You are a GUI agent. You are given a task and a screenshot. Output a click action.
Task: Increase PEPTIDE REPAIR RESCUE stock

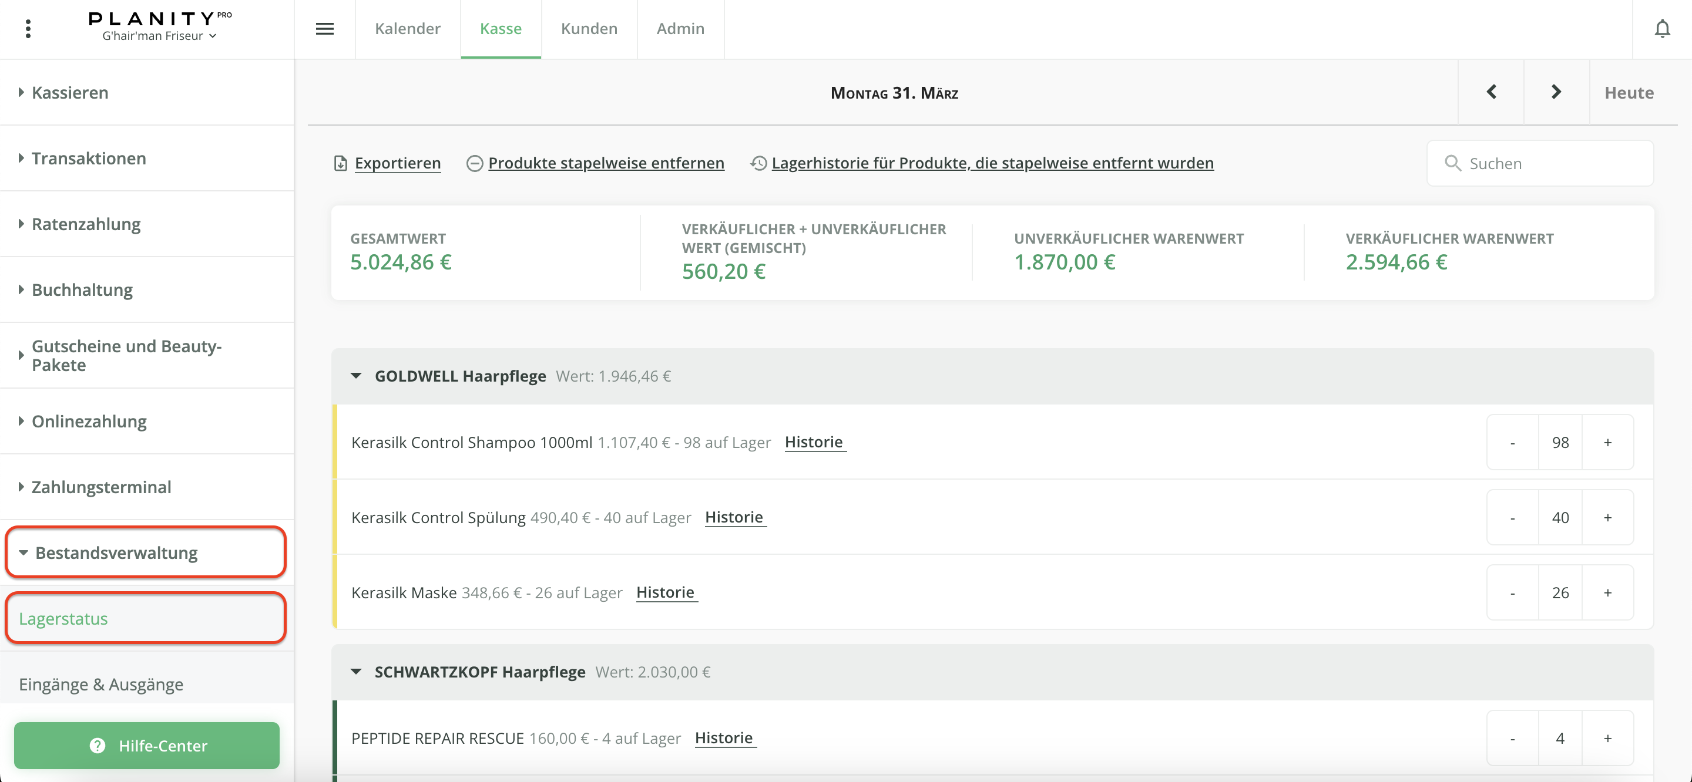click(1607, 739)
